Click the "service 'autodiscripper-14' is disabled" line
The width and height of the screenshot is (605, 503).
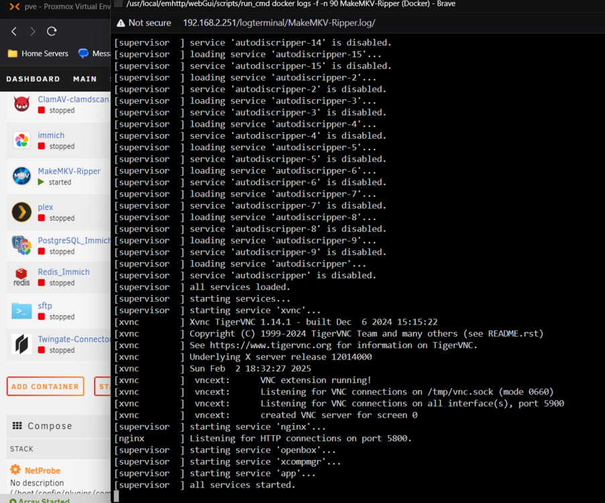pyautogui.click(x=290, y=42)
